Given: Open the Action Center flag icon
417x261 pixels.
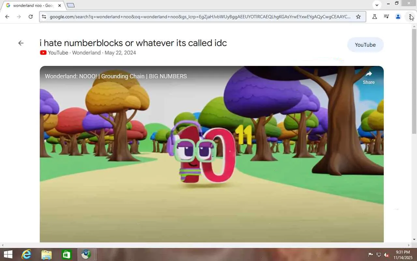Looking at the screenshot, I should (x=370, y=255).
